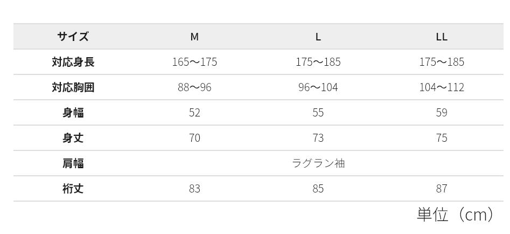The width and height of the screenshot is (510, 234).
Task: Click the 104〜112 chest value
Action: (x=442, y=87)
